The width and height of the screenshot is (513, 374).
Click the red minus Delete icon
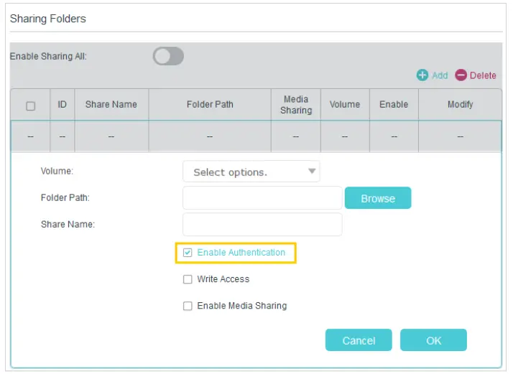coord(461,75)
